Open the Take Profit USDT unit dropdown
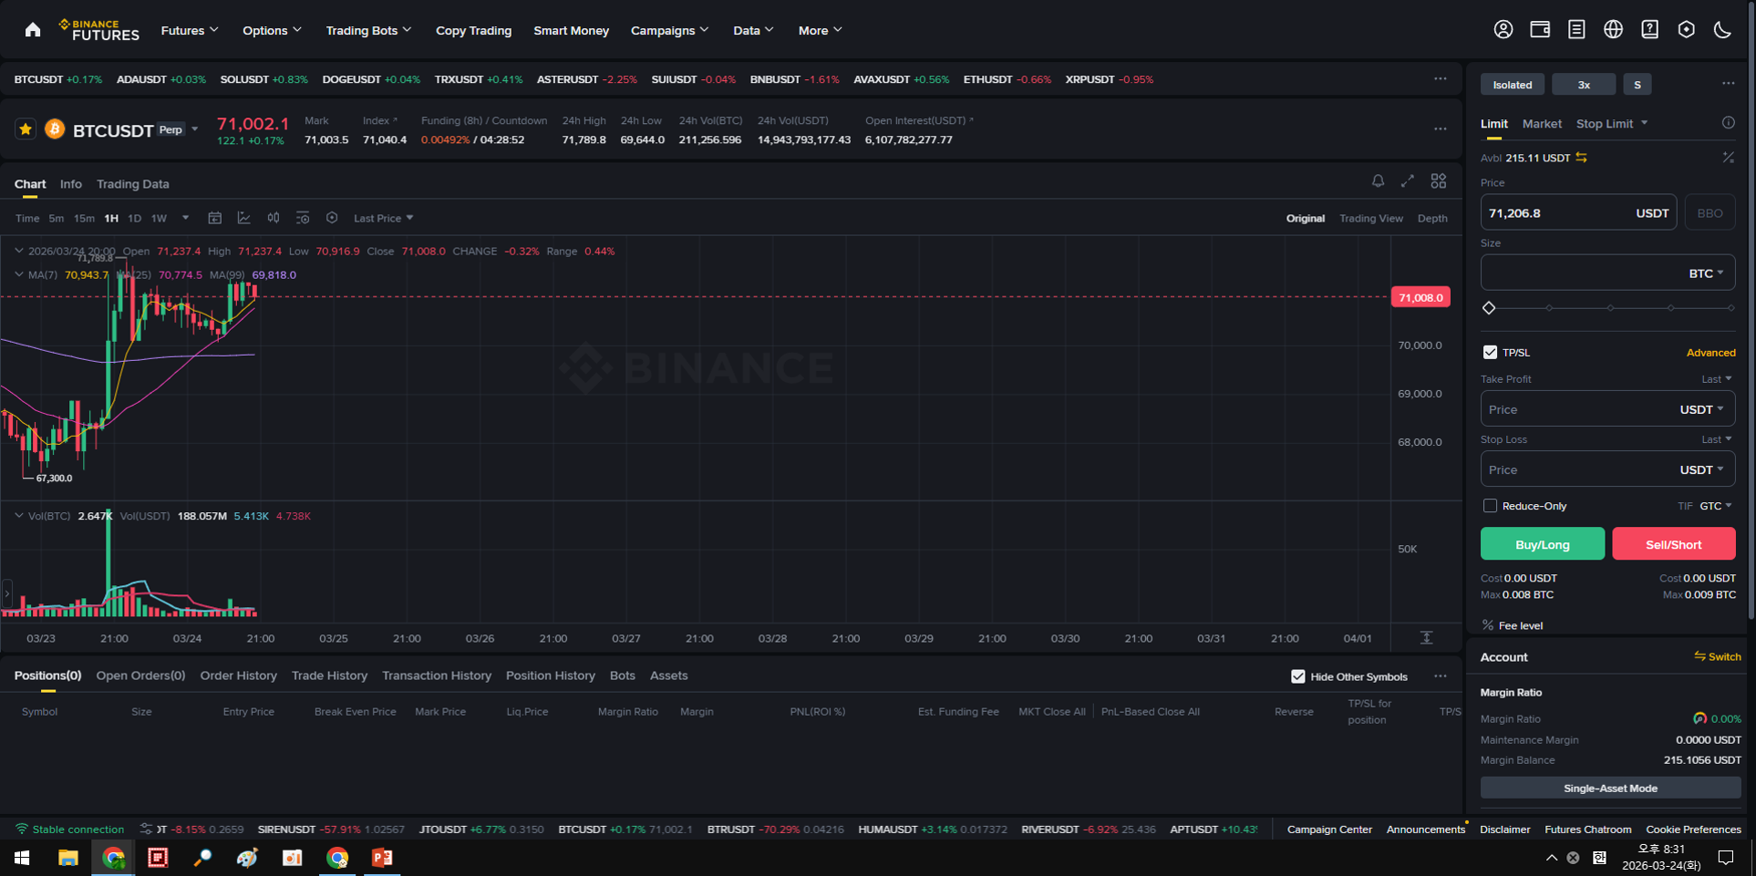 click(x=1701, y=409)
